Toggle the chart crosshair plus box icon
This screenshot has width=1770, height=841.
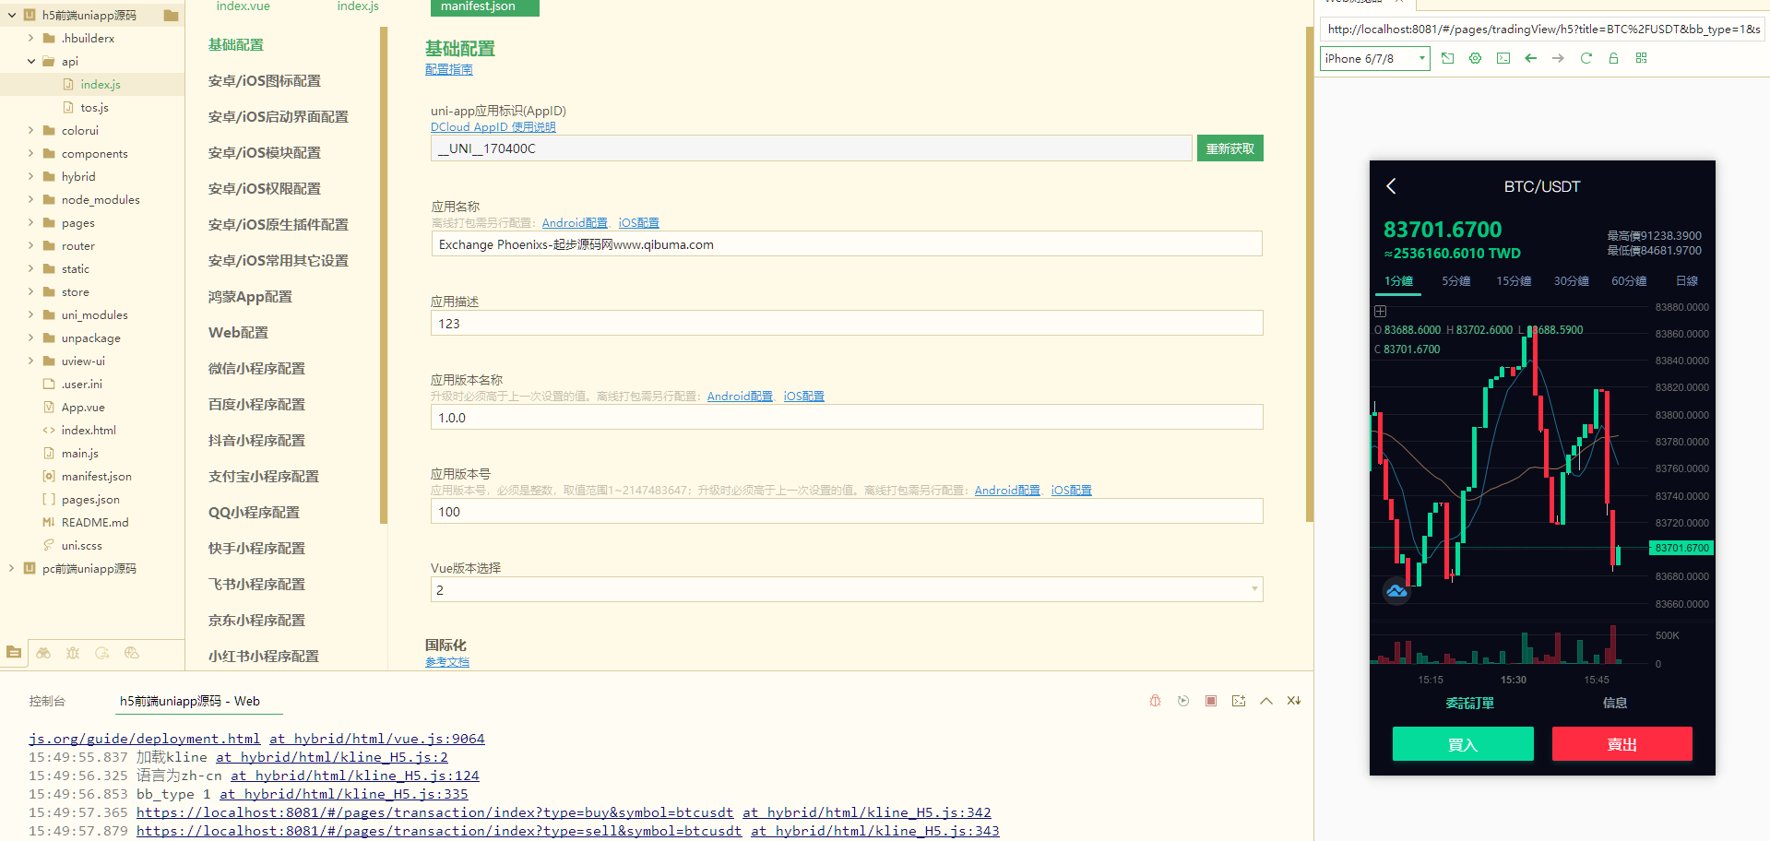click(1381, 312)
